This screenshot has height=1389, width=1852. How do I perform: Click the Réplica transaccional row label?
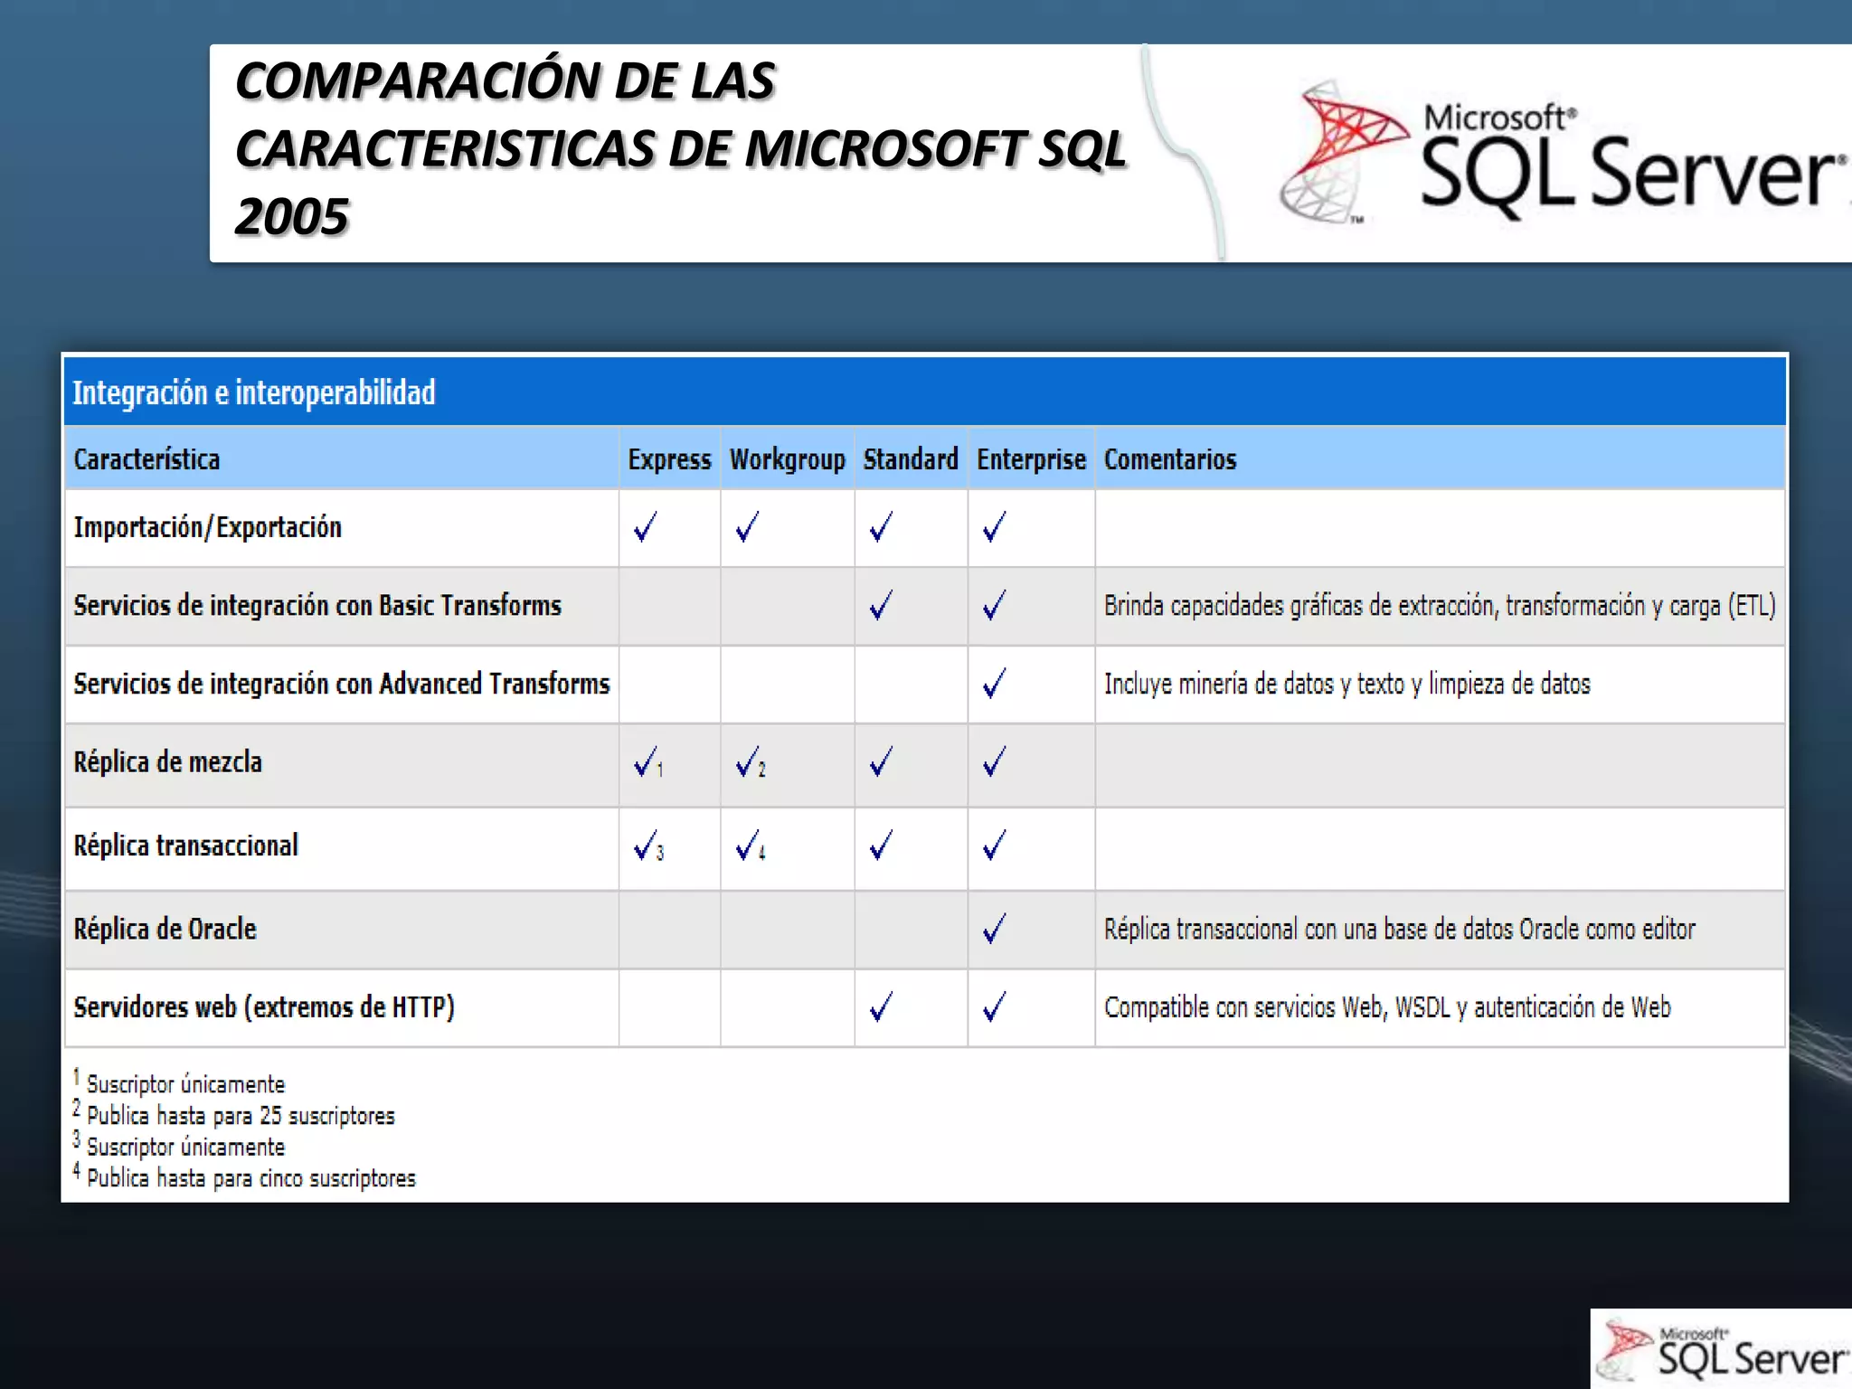tap(186, 846)
